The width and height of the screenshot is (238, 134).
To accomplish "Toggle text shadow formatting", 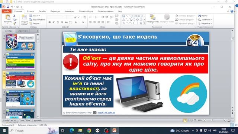I will (x=62, y=22).
